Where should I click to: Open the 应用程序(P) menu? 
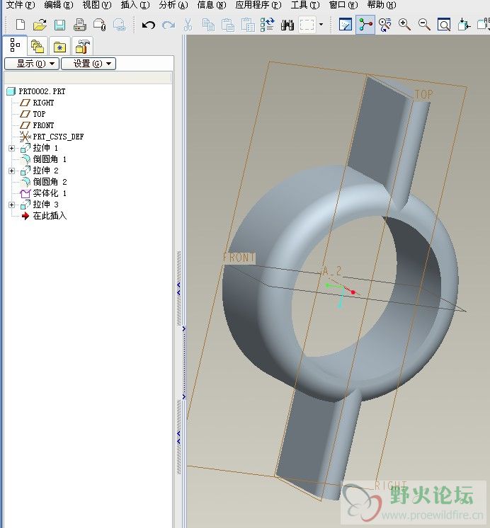[258, 5]
